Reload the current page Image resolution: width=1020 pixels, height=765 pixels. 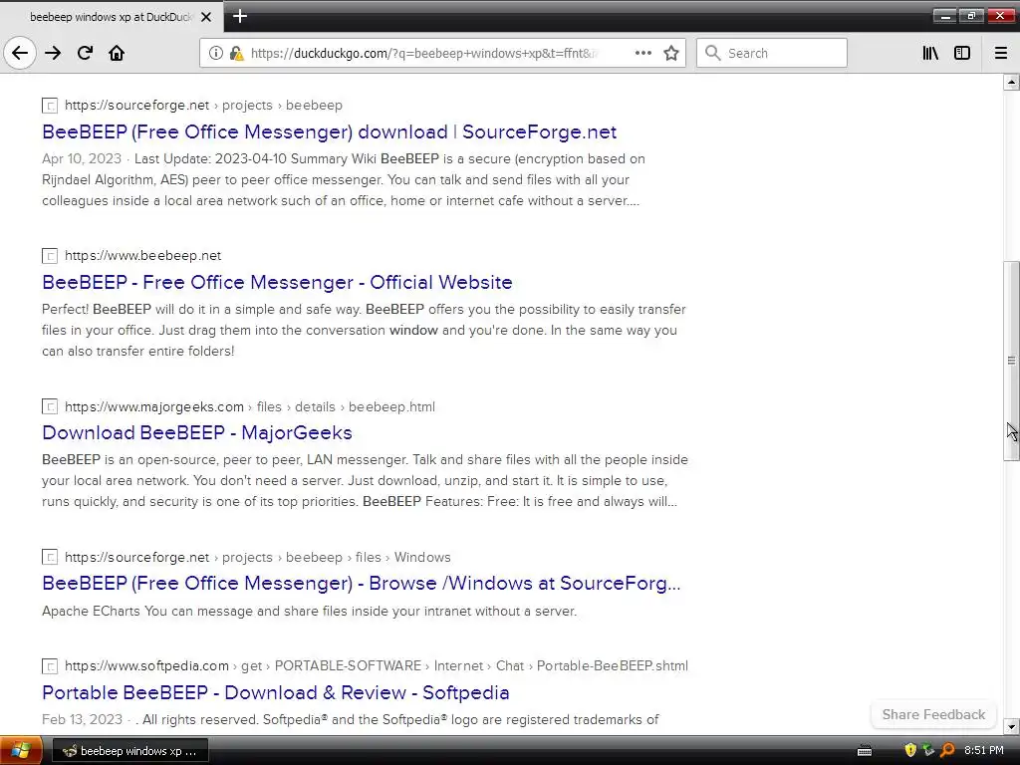coord(86,53)
